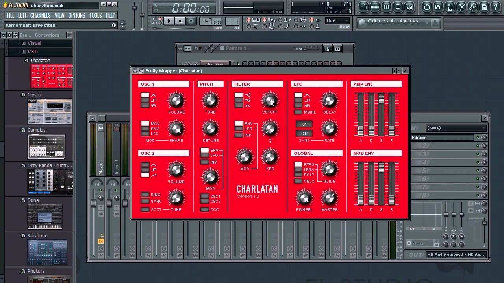Open the step sequencer keyboard editor icon
This screenshot has height=283, width=504.
[x=337, y=49]
